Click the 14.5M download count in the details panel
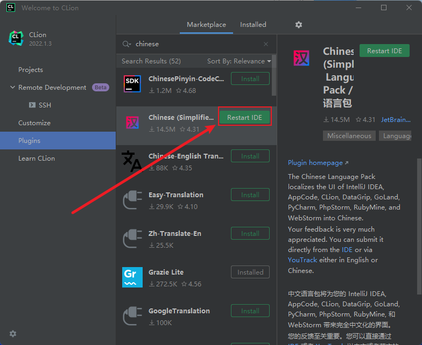The width and height of the screenshot is (422, 345). tap(336, 119)
